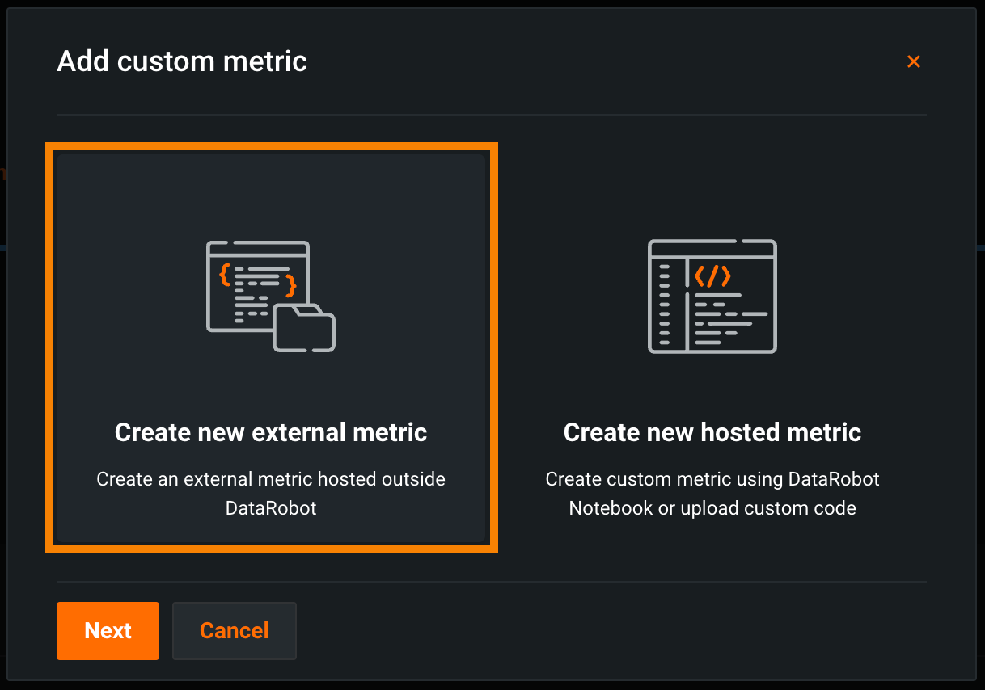Click the folder symbol on external metric icon
The image size is (985, 690).
[304, 328]
